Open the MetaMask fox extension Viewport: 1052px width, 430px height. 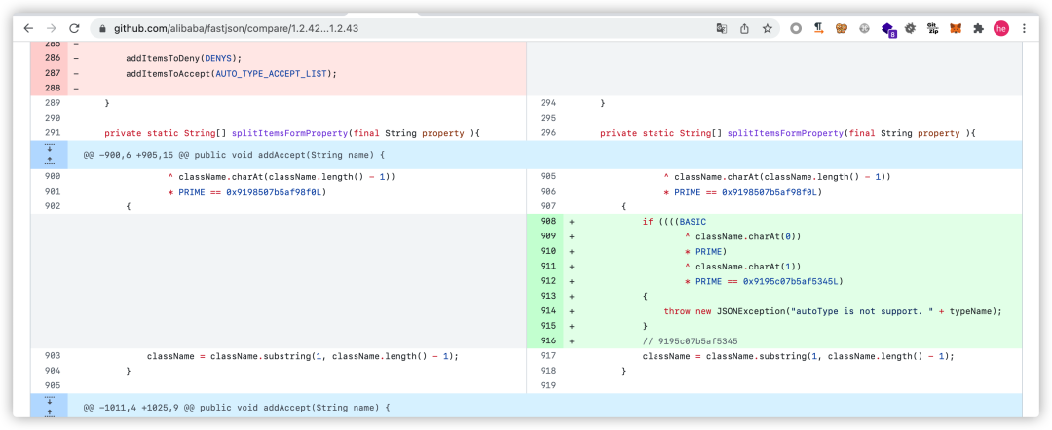956,29
